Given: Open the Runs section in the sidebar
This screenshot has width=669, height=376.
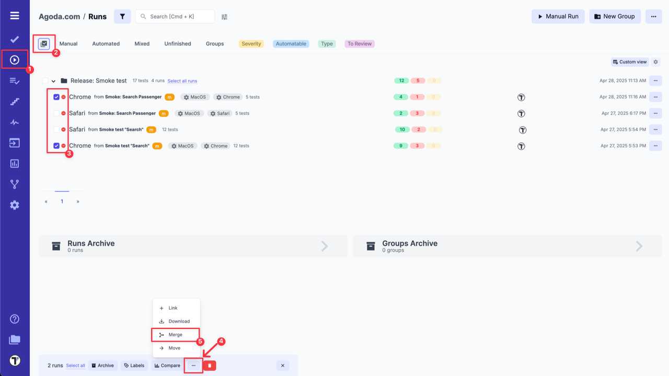Looking at the screenshot, I should pyautogui.click(x=15, y=59).
